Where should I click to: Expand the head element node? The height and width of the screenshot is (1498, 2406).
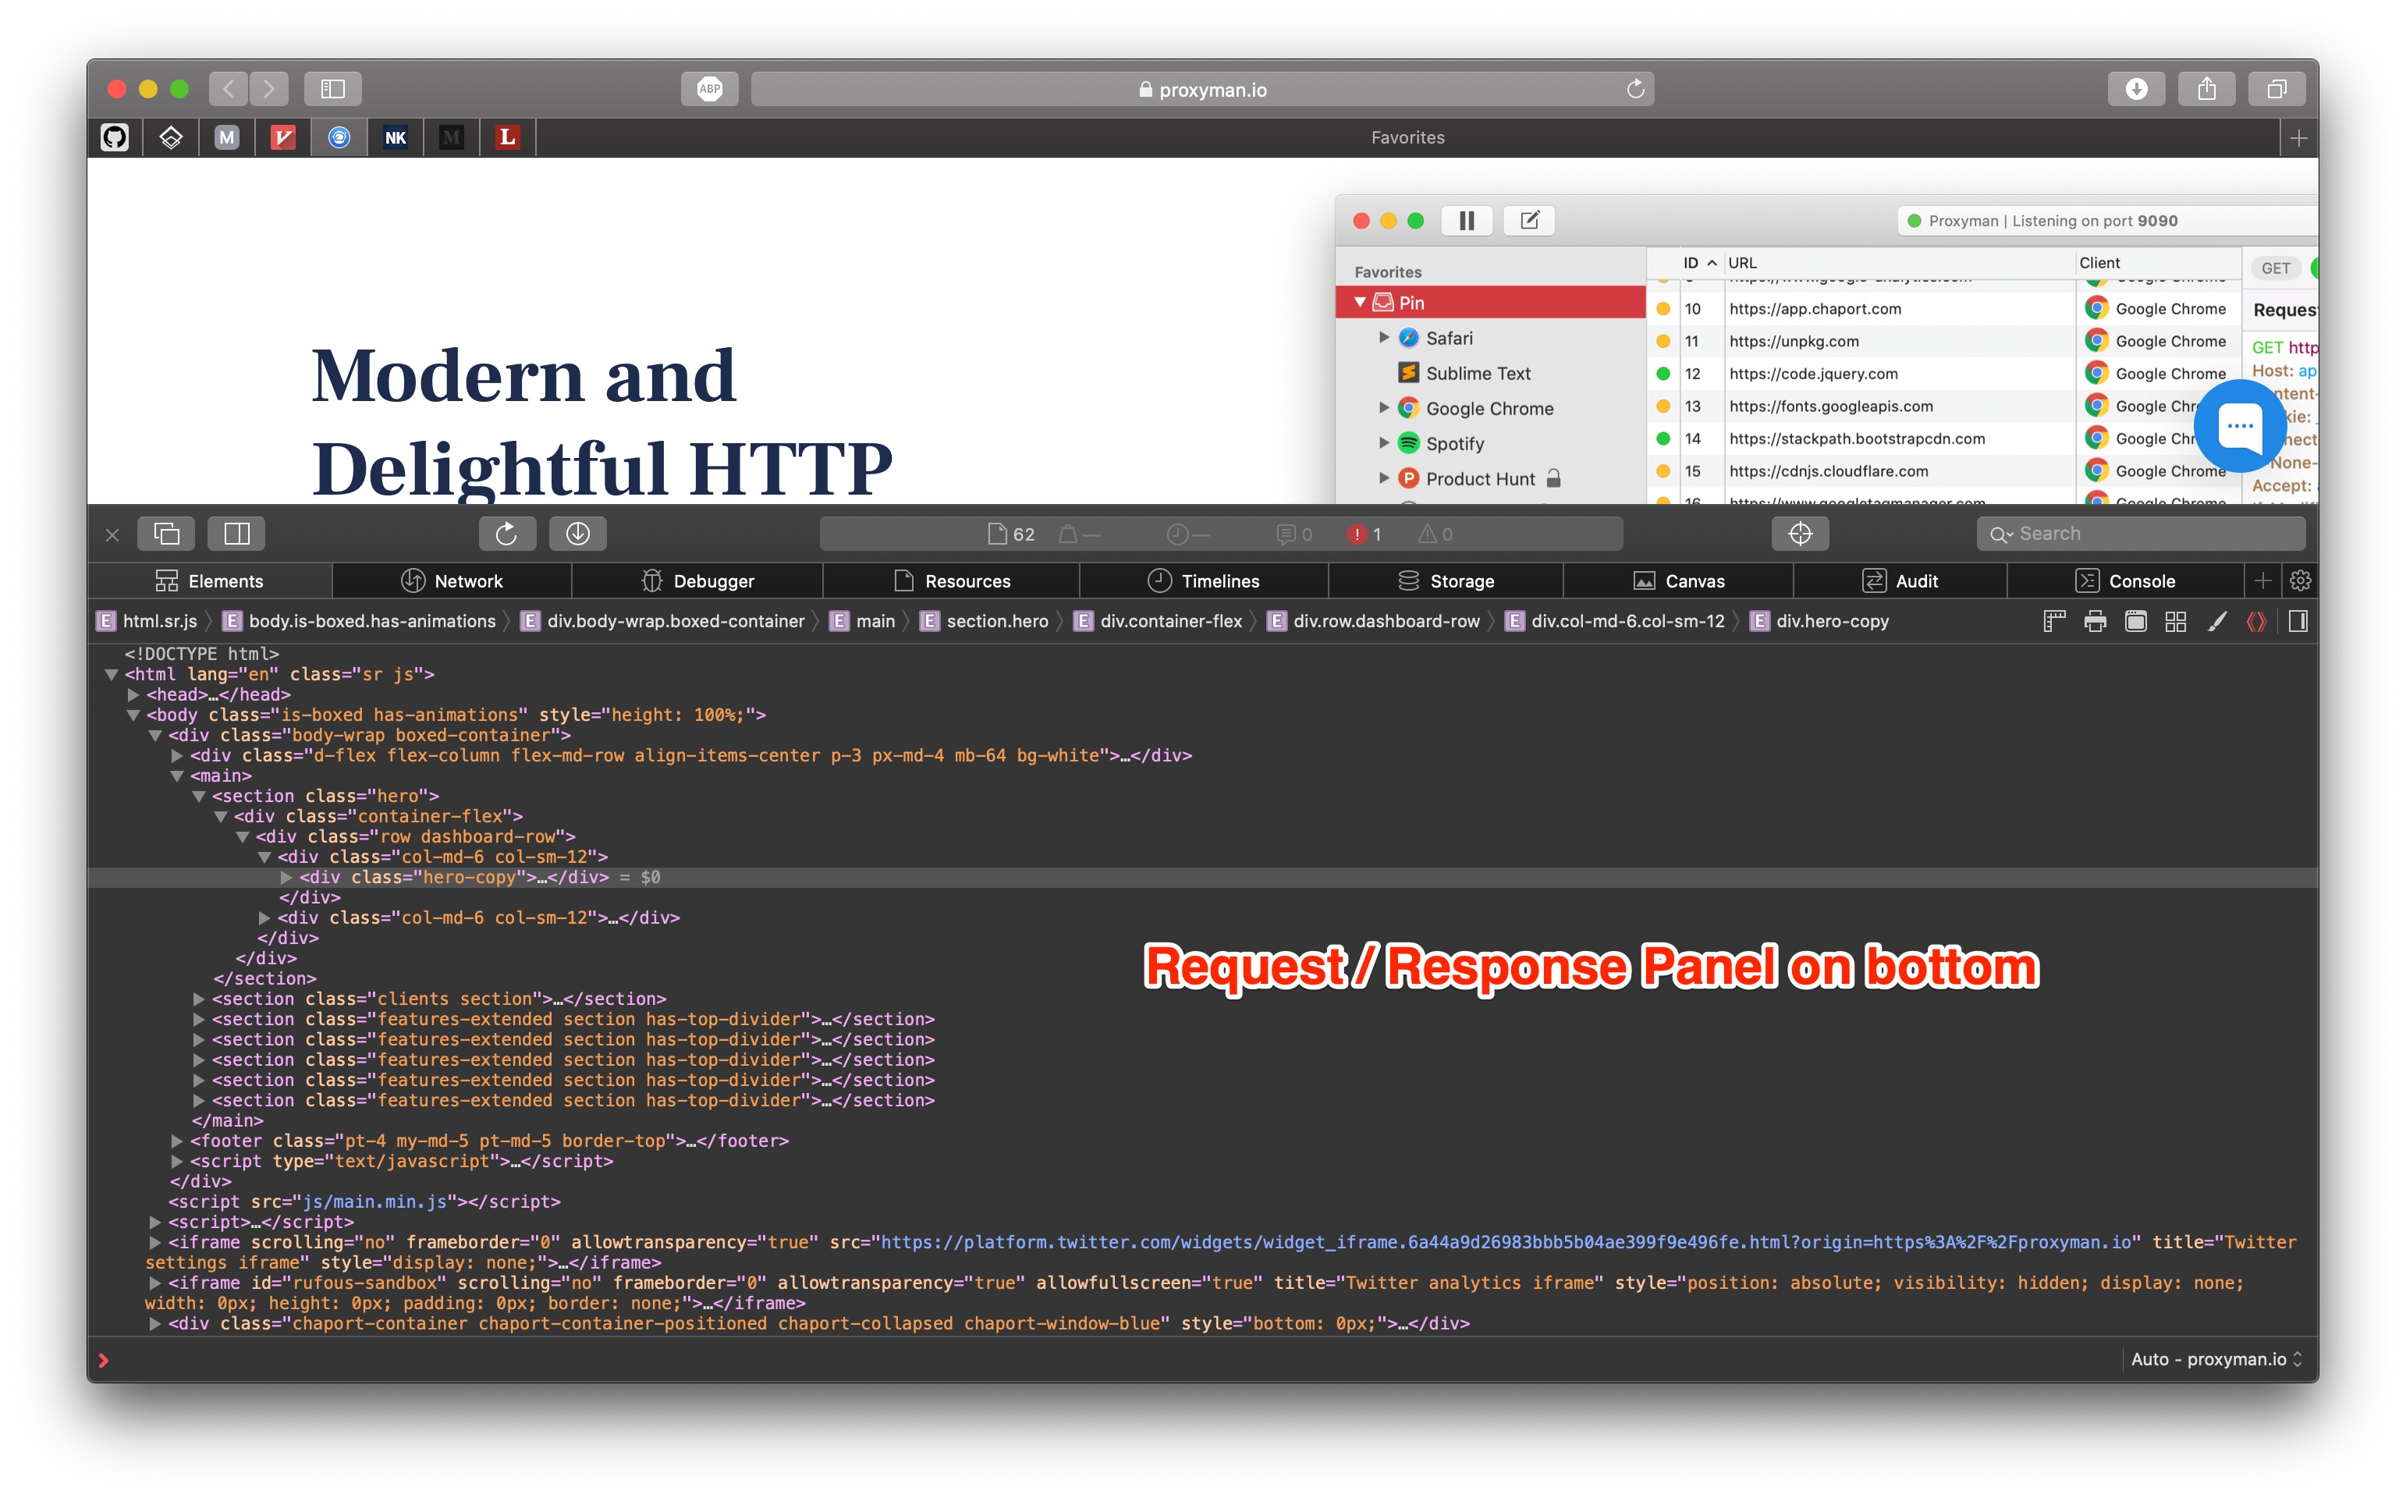133,694
